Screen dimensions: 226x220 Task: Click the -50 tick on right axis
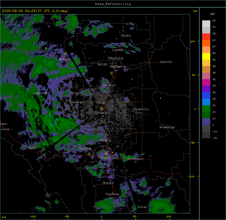(192, 143)
